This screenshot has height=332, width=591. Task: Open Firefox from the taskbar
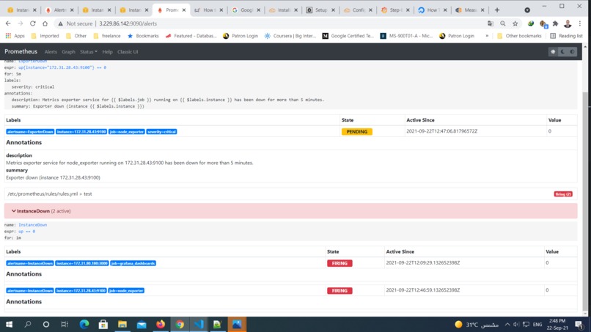161,324
